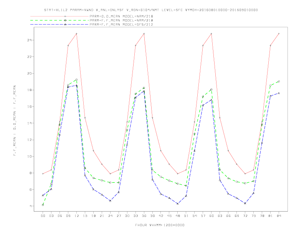Click y-axis tick label 24
Screen dimensions: 304x235
pyautogui.click(x=30, y=40)
